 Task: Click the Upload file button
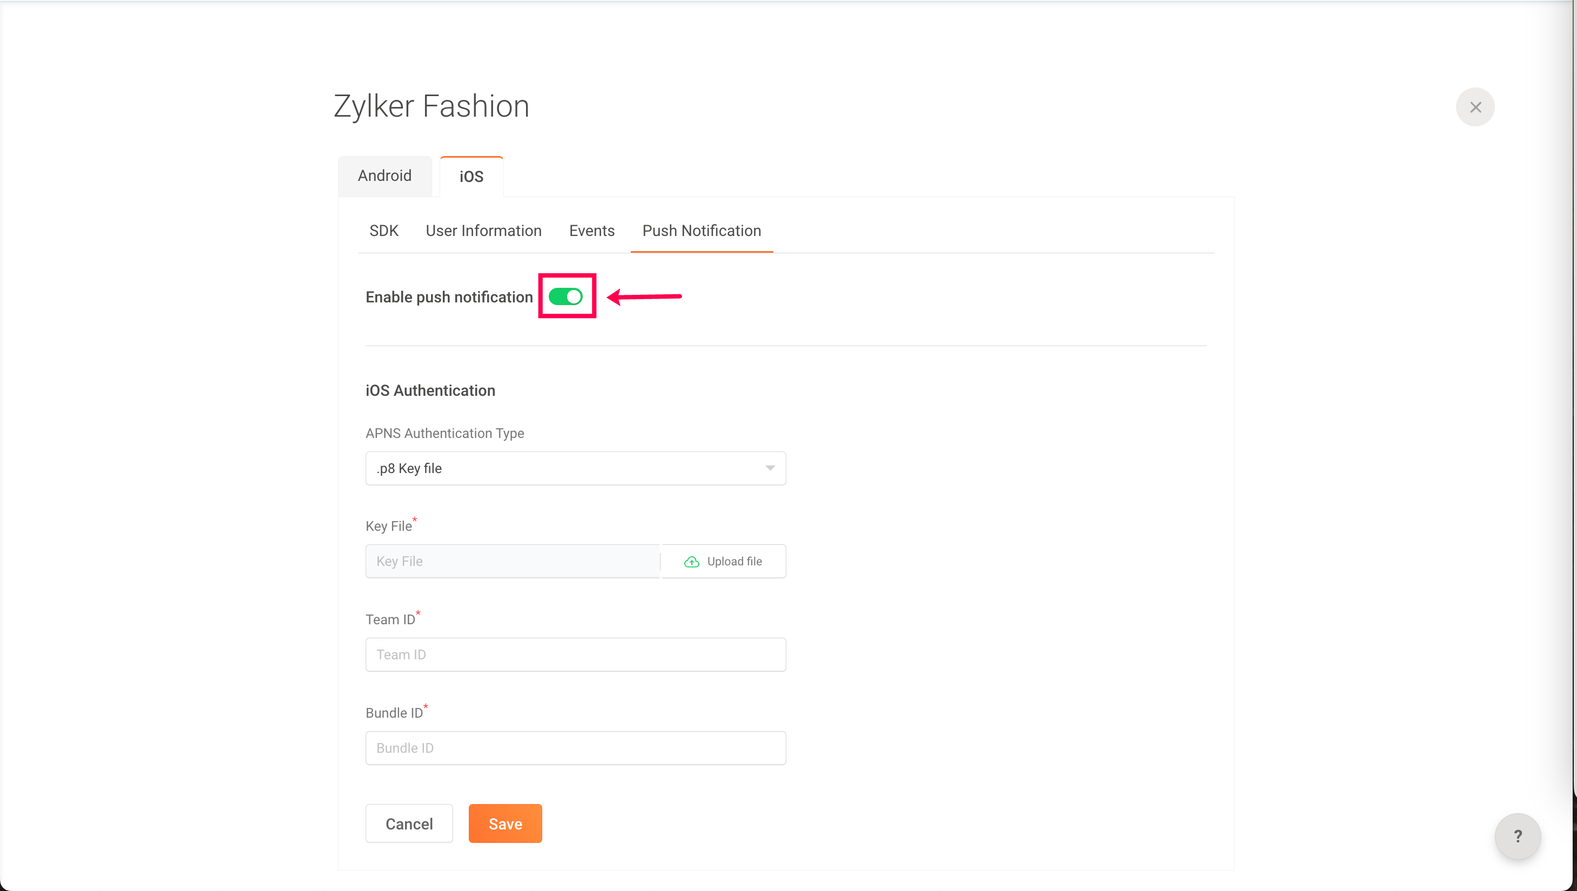[x=724, y=562]
